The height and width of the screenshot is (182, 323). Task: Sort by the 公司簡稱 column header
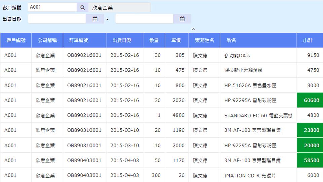tap(47, 40)
